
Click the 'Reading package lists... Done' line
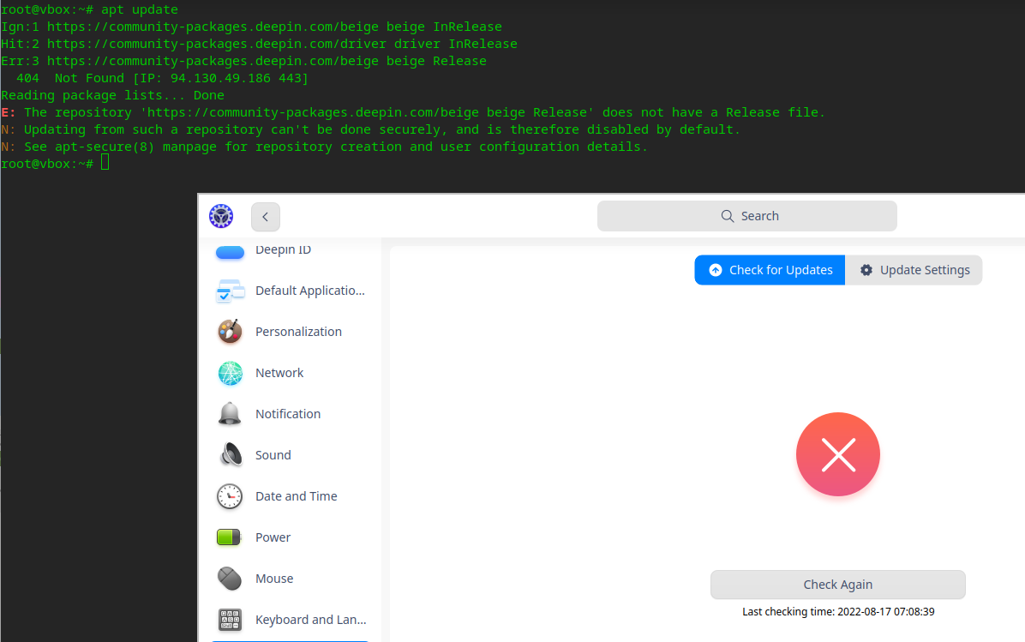pyautogui.click(x=112, y=95)
